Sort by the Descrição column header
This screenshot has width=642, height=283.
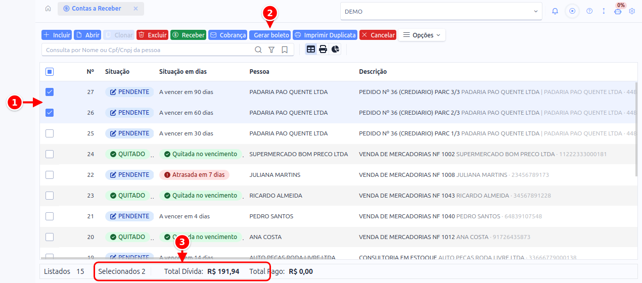373,72
